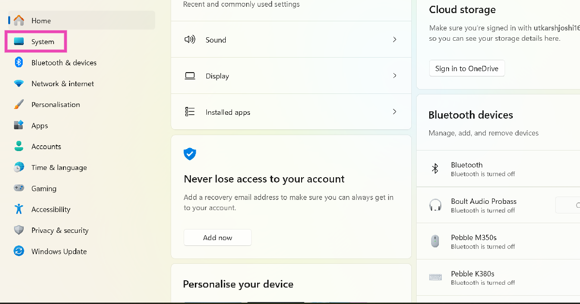Select the Pebble M350s mouse entry
The image size is (580, 304).
[474, 241]
